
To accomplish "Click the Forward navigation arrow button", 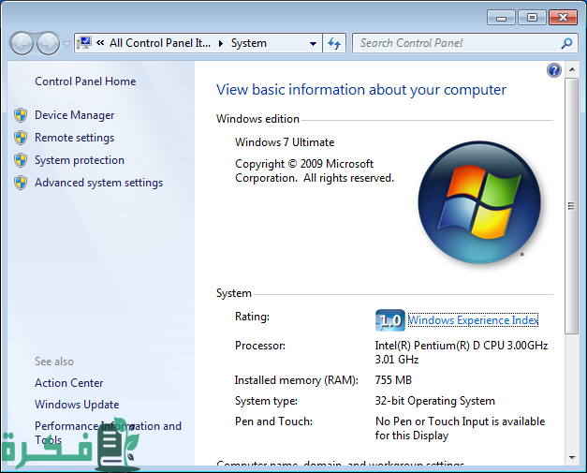I will (x=47, y=43).
